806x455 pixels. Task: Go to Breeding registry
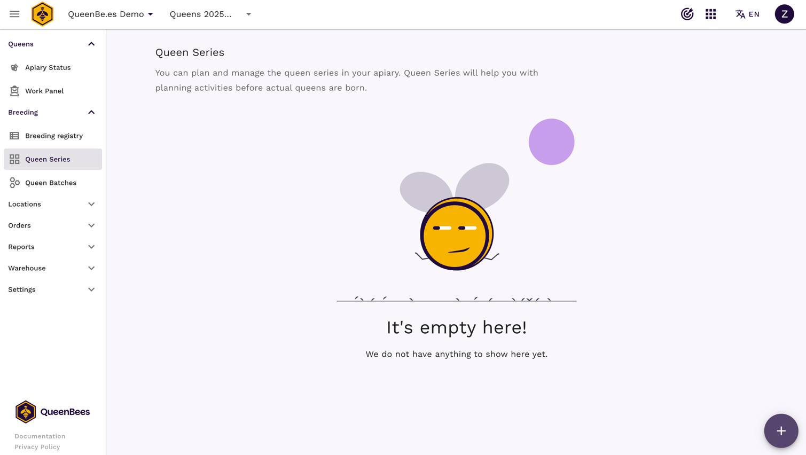point(53,136)
